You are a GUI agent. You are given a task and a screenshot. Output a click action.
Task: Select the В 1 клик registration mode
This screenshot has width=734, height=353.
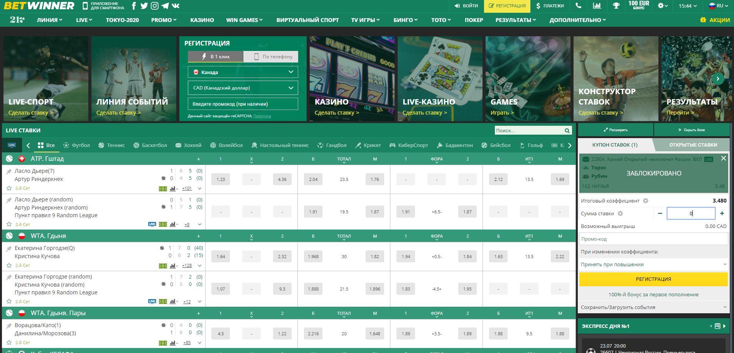pos(216,57)
